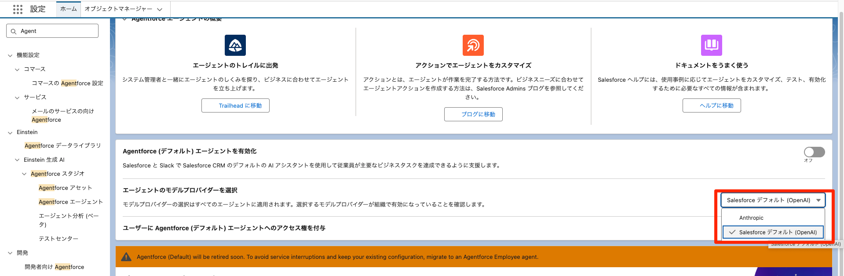The image size is (844, 276).
Task: Choose Salesforce デフォルト (OpenAI) option
Action: coord(777,232)
